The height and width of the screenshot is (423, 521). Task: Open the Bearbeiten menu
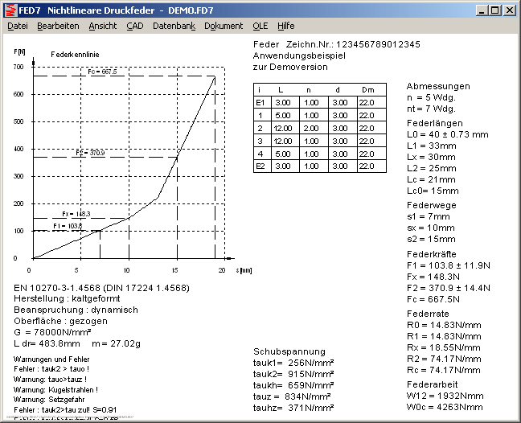(58, 26)
